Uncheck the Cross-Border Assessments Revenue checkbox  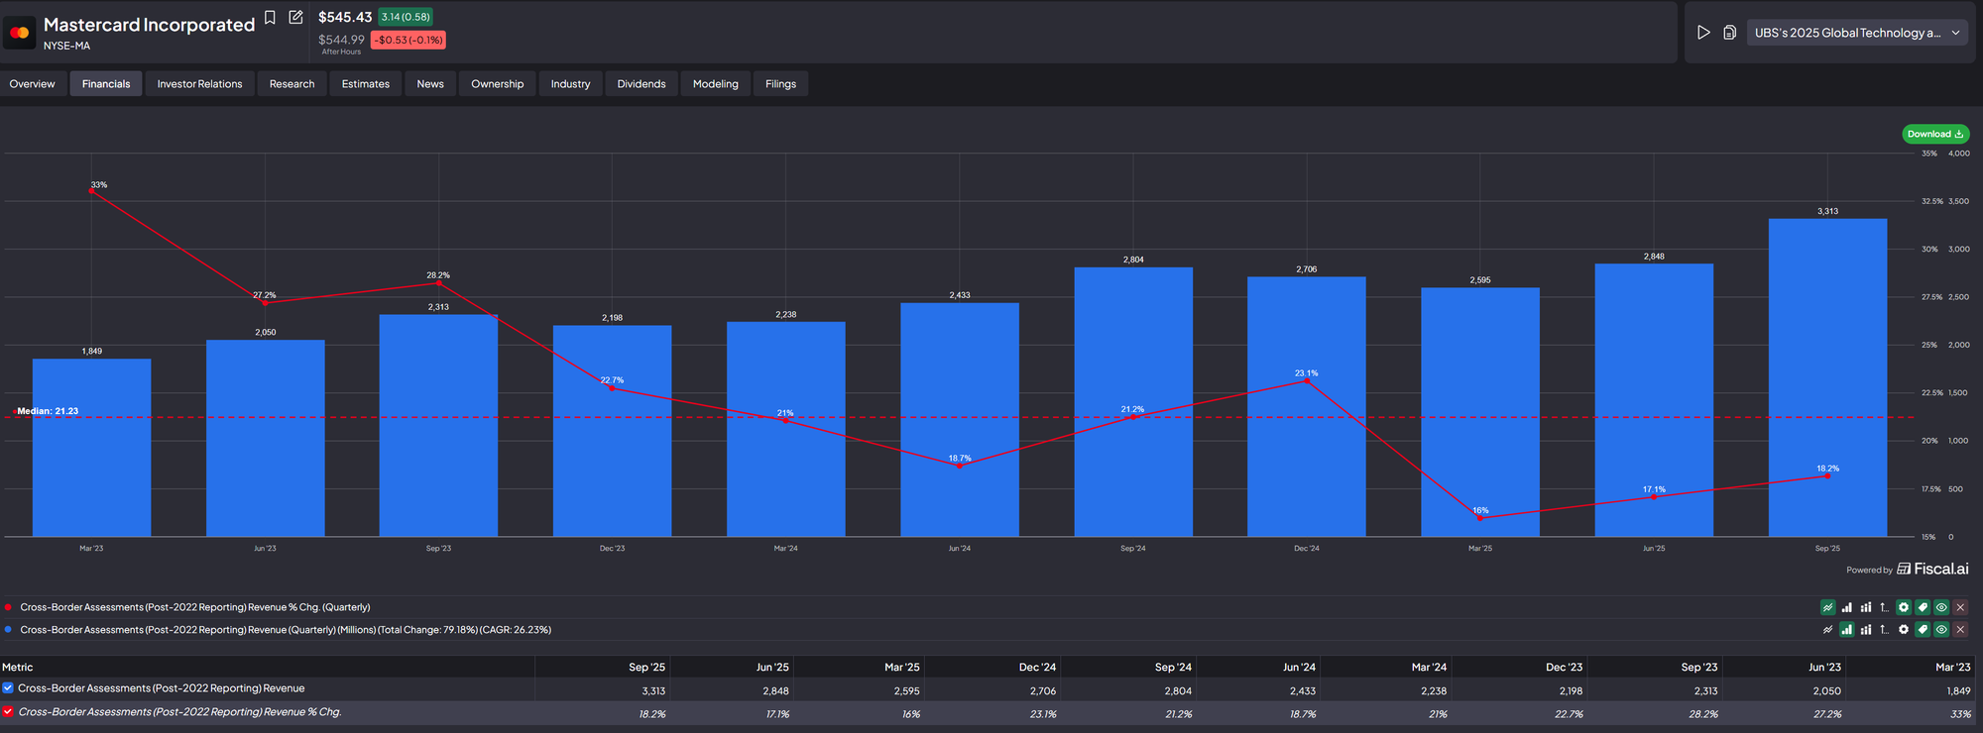tap(8, 688)
